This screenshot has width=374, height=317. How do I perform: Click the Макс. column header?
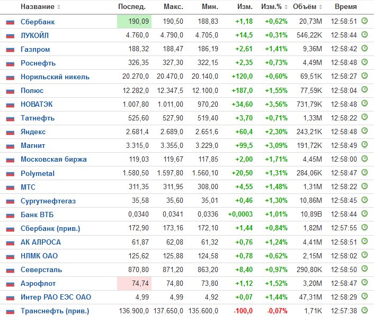(173, 7)
